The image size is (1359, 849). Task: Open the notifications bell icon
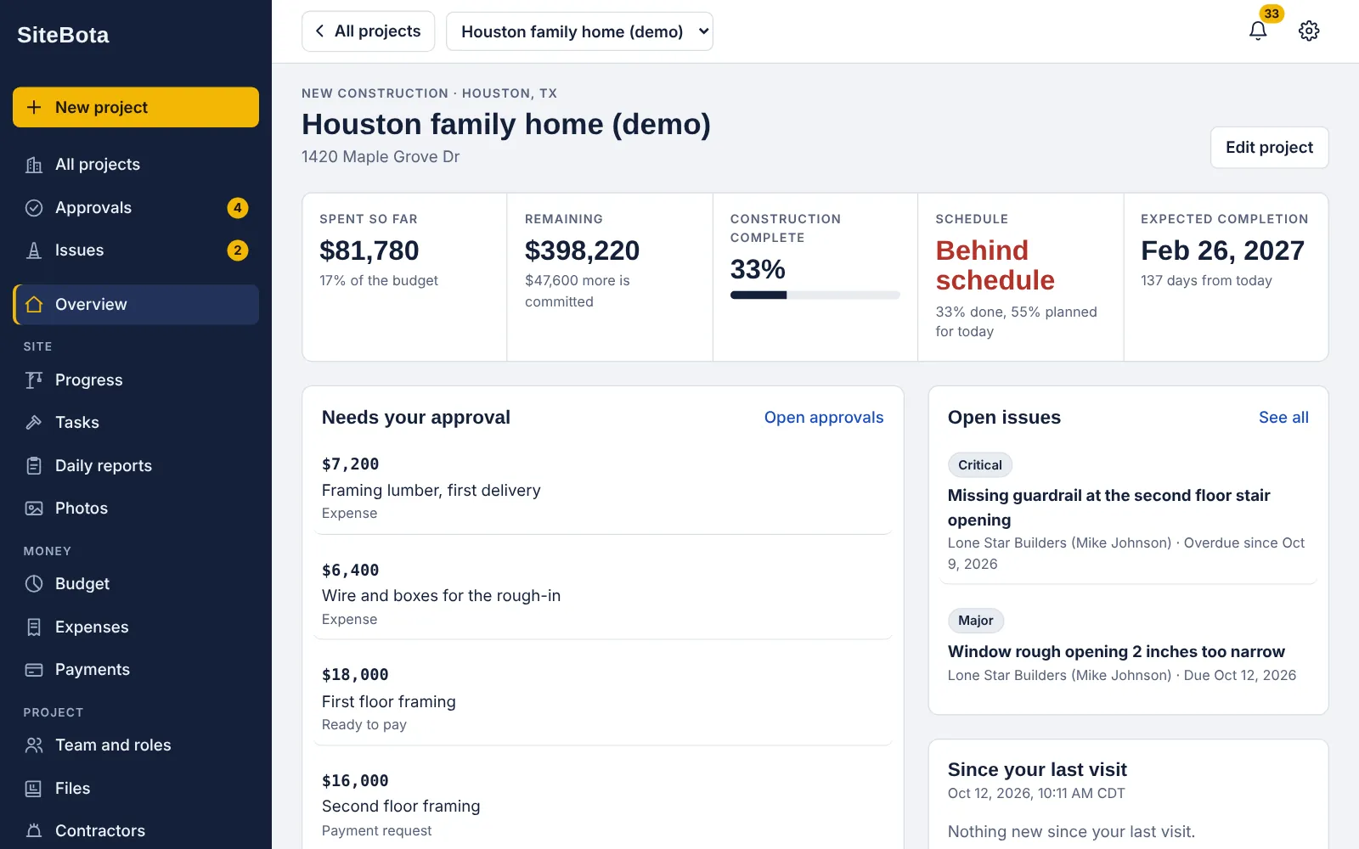(x=1258, y=31)
